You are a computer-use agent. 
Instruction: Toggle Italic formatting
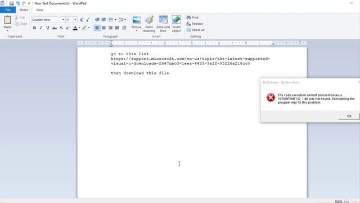pyautogui.click(x=41, y=28)
